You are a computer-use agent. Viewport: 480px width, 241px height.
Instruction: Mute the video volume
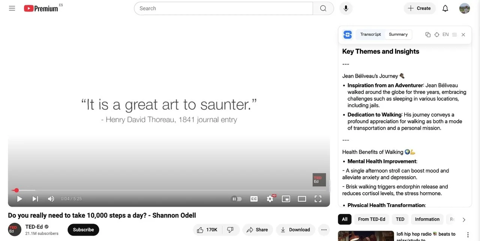[x=51, y=199]
